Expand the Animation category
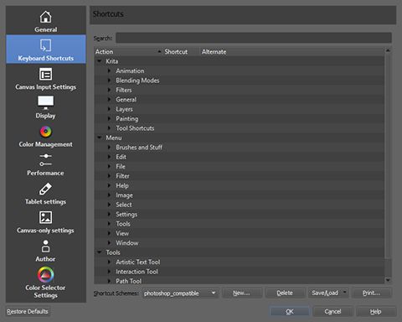 click(x=110, y=70)
